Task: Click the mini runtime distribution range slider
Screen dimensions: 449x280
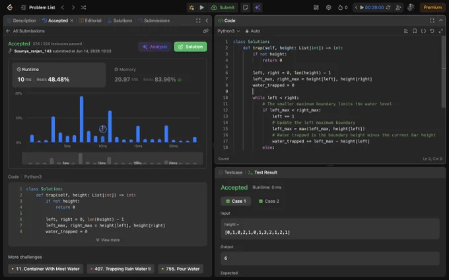Action: tap(112, 158)
